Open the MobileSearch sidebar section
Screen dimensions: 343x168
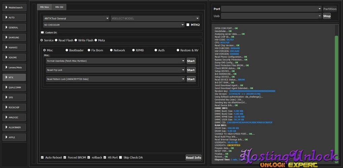point(14,7)
